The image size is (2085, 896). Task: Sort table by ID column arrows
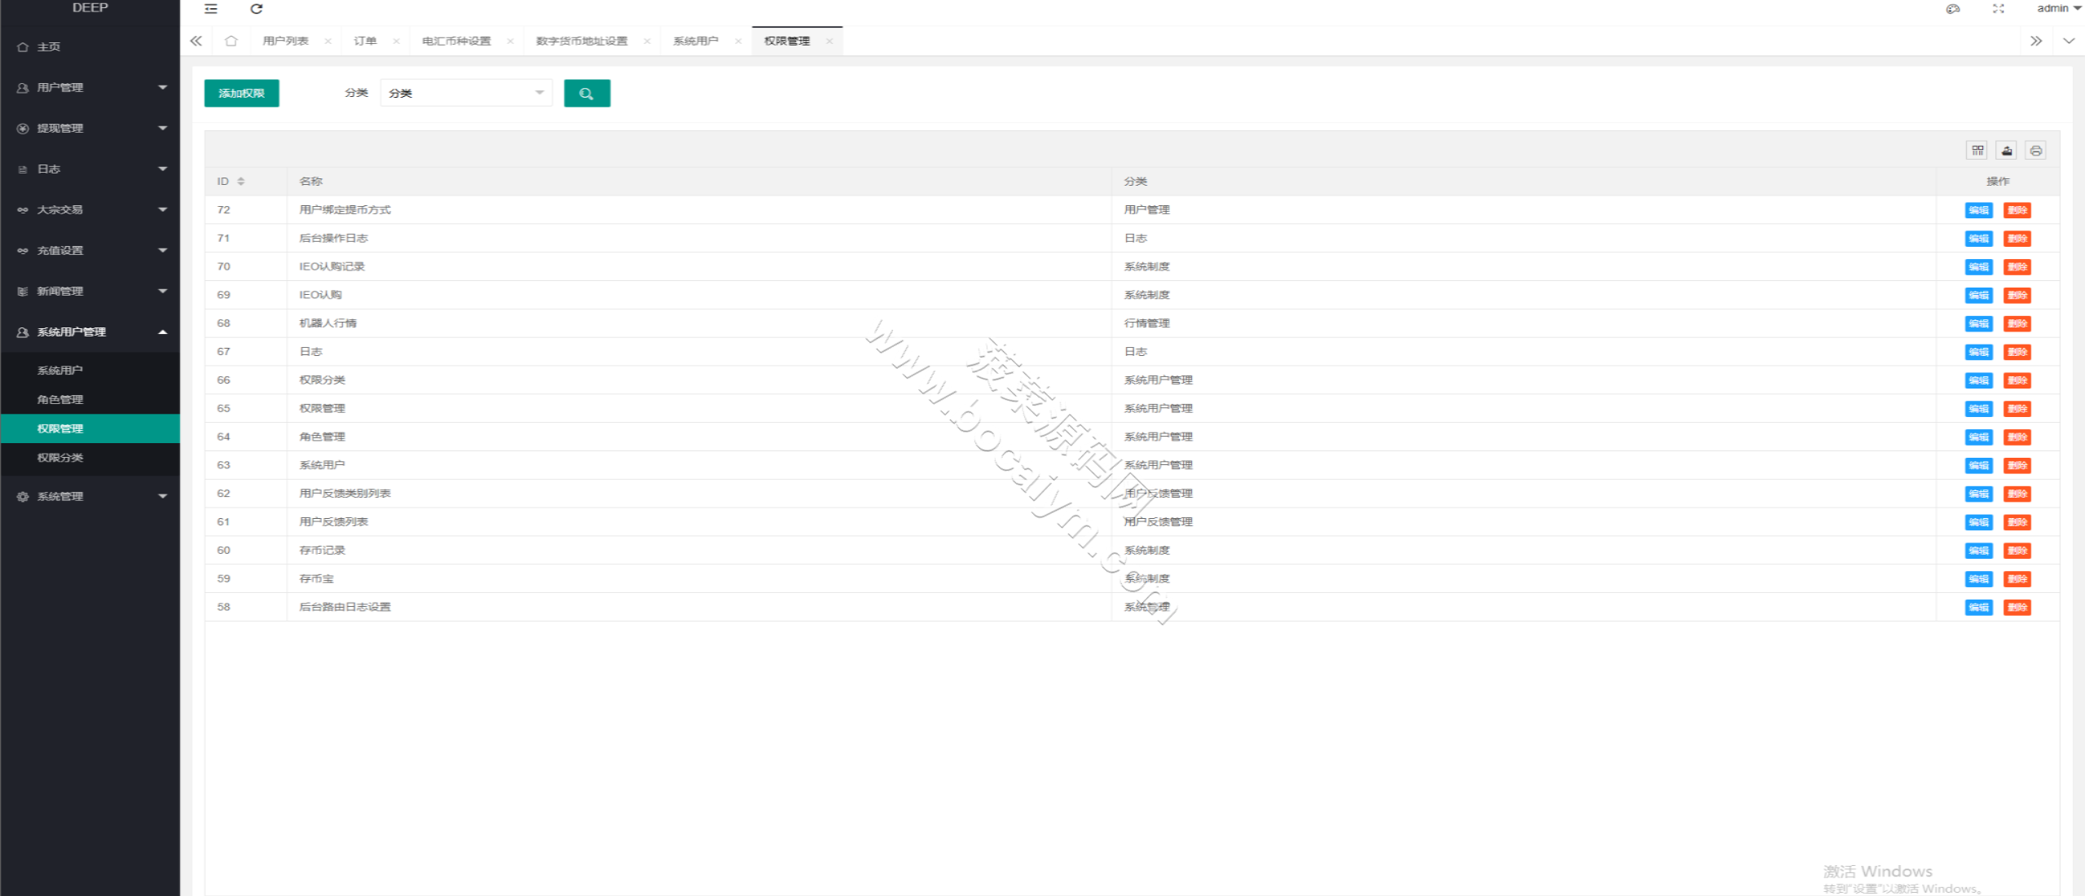[241, 182]
